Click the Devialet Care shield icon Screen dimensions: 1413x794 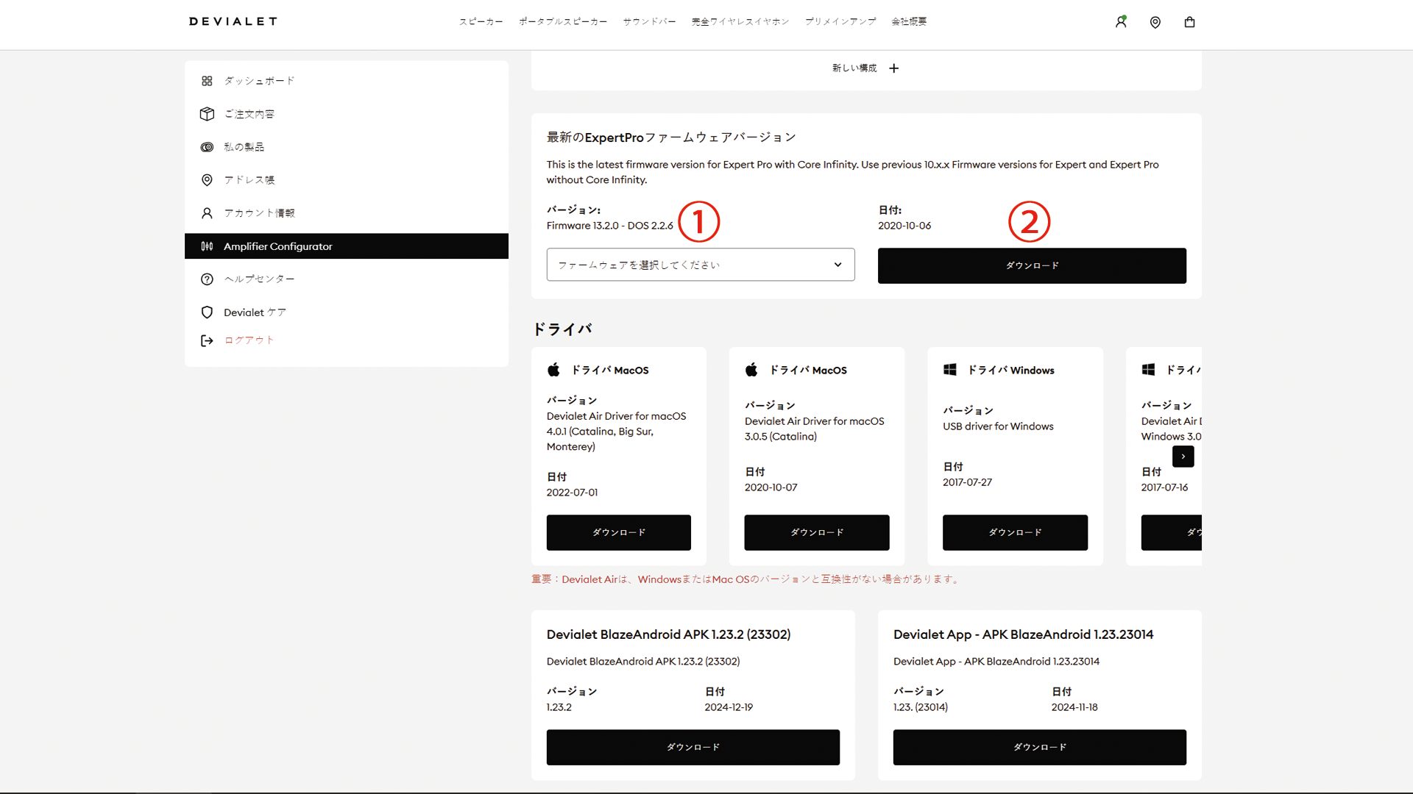click(207, 312)
